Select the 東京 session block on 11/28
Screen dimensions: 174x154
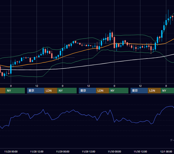click(x=36, y=91)
